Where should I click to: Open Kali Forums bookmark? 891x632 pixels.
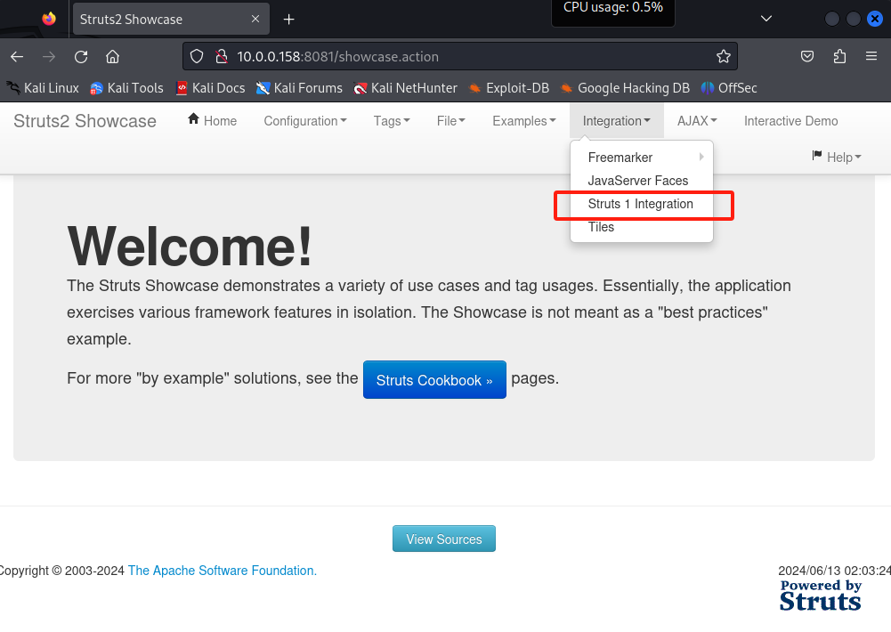pyautogui.click(x=299, y=88)
